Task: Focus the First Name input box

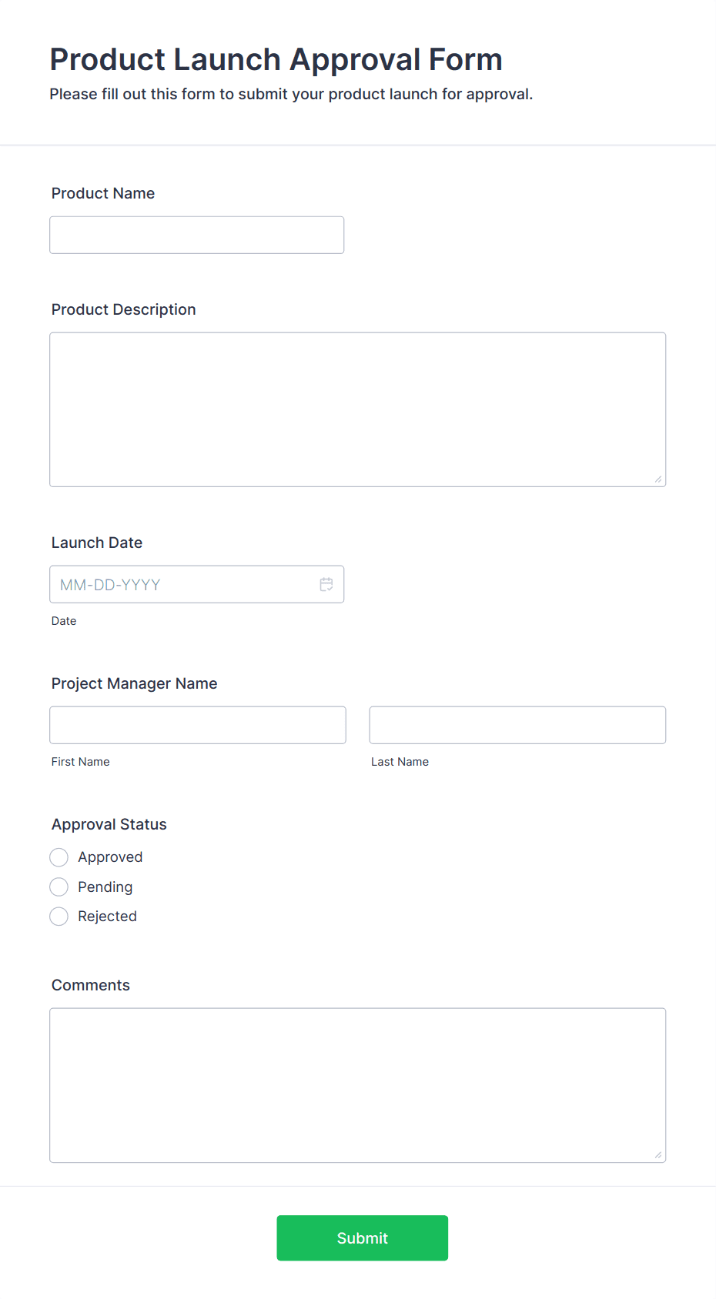Action: click(198, 725)
